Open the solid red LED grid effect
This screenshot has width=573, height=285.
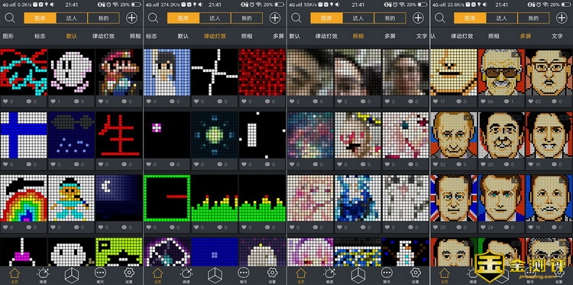pos(262,72)
